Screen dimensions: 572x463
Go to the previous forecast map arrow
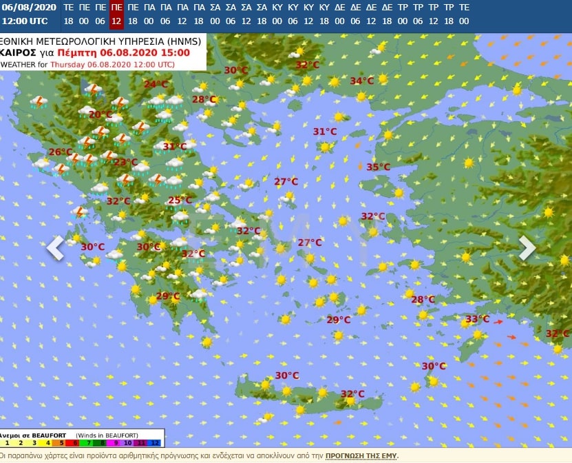(x=55, y=249)
